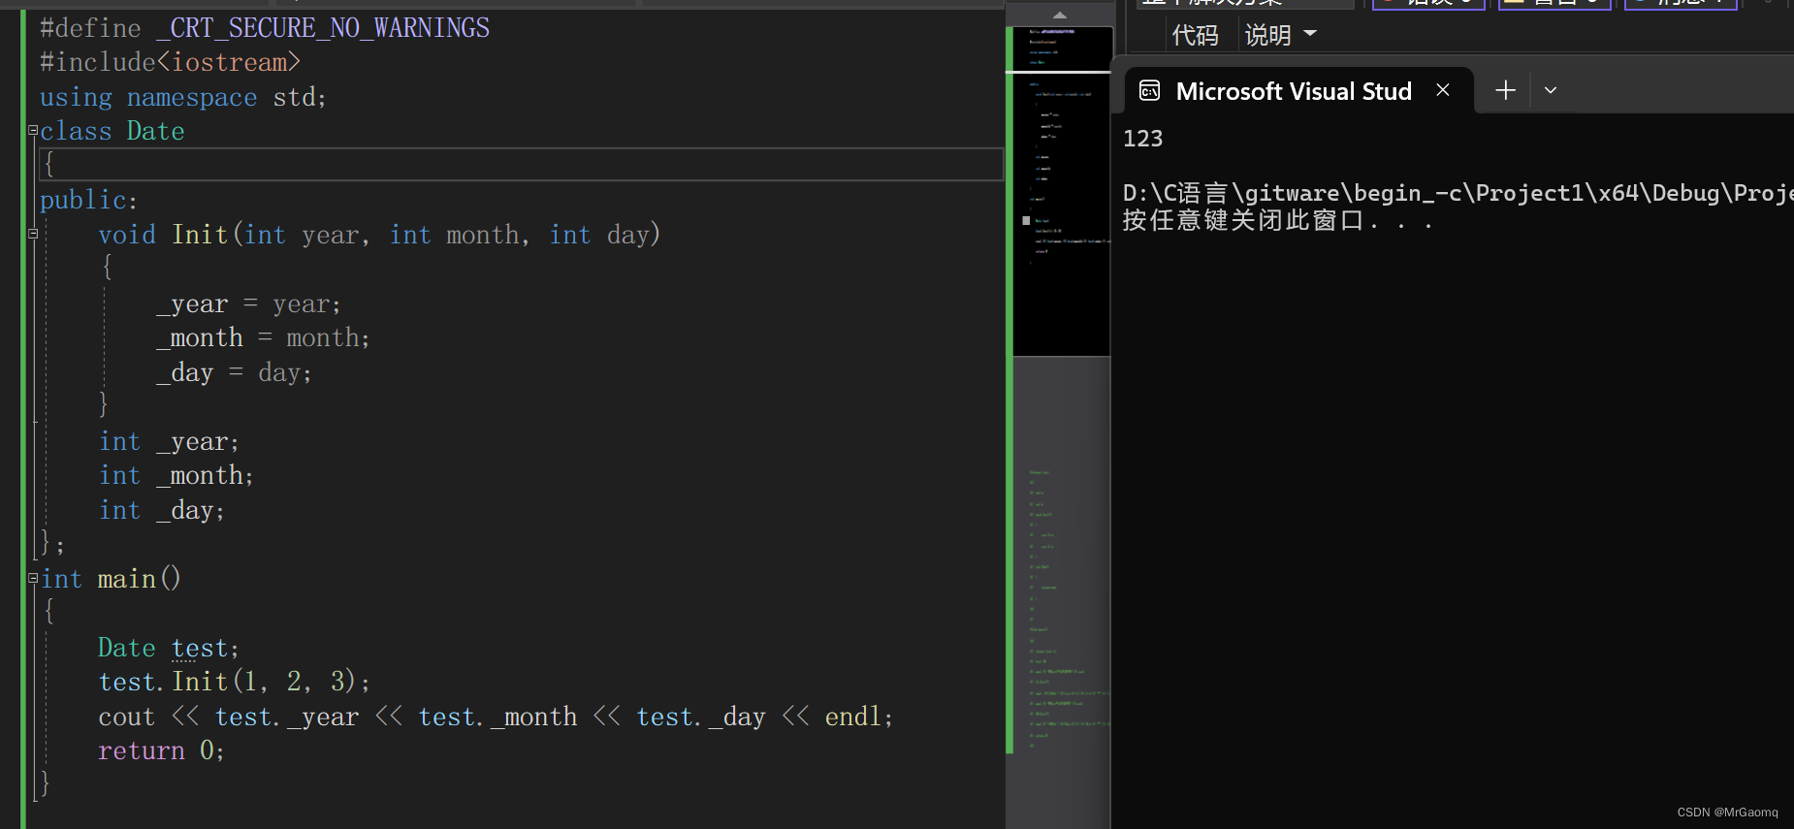The height and width of the screenshot is (829, 1794).
Task: Open a new terminal tab with plus
Action: click(x=1505, y=90)
